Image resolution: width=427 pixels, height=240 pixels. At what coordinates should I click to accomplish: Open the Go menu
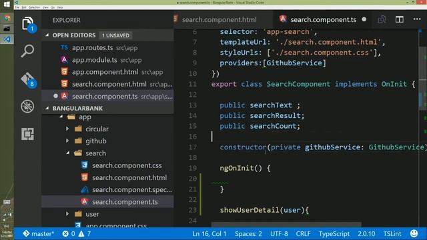pyautogui.click(x=53, y=7)
